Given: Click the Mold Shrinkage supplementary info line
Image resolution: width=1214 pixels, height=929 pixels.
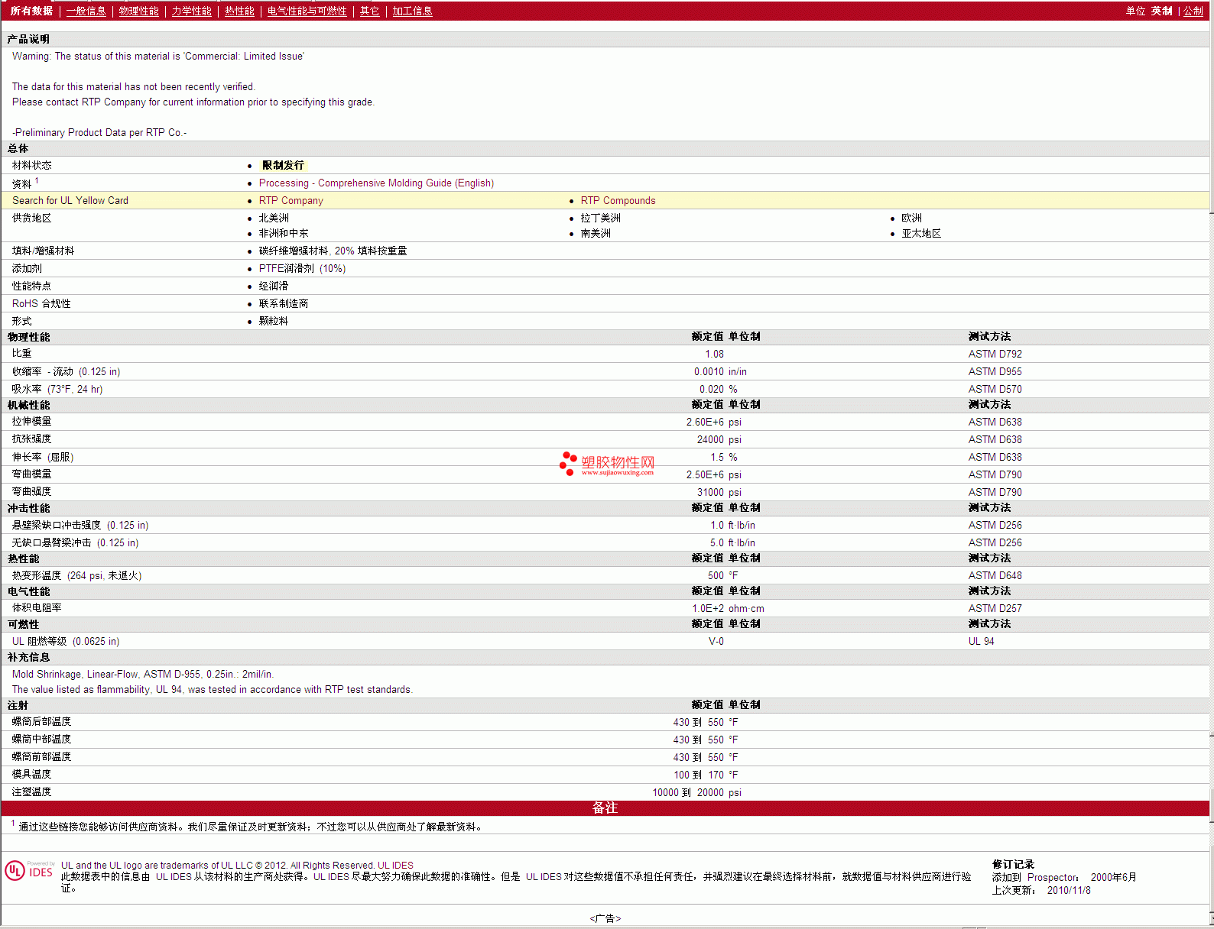Looking at the screenshot, I should [x=143, y=674].
